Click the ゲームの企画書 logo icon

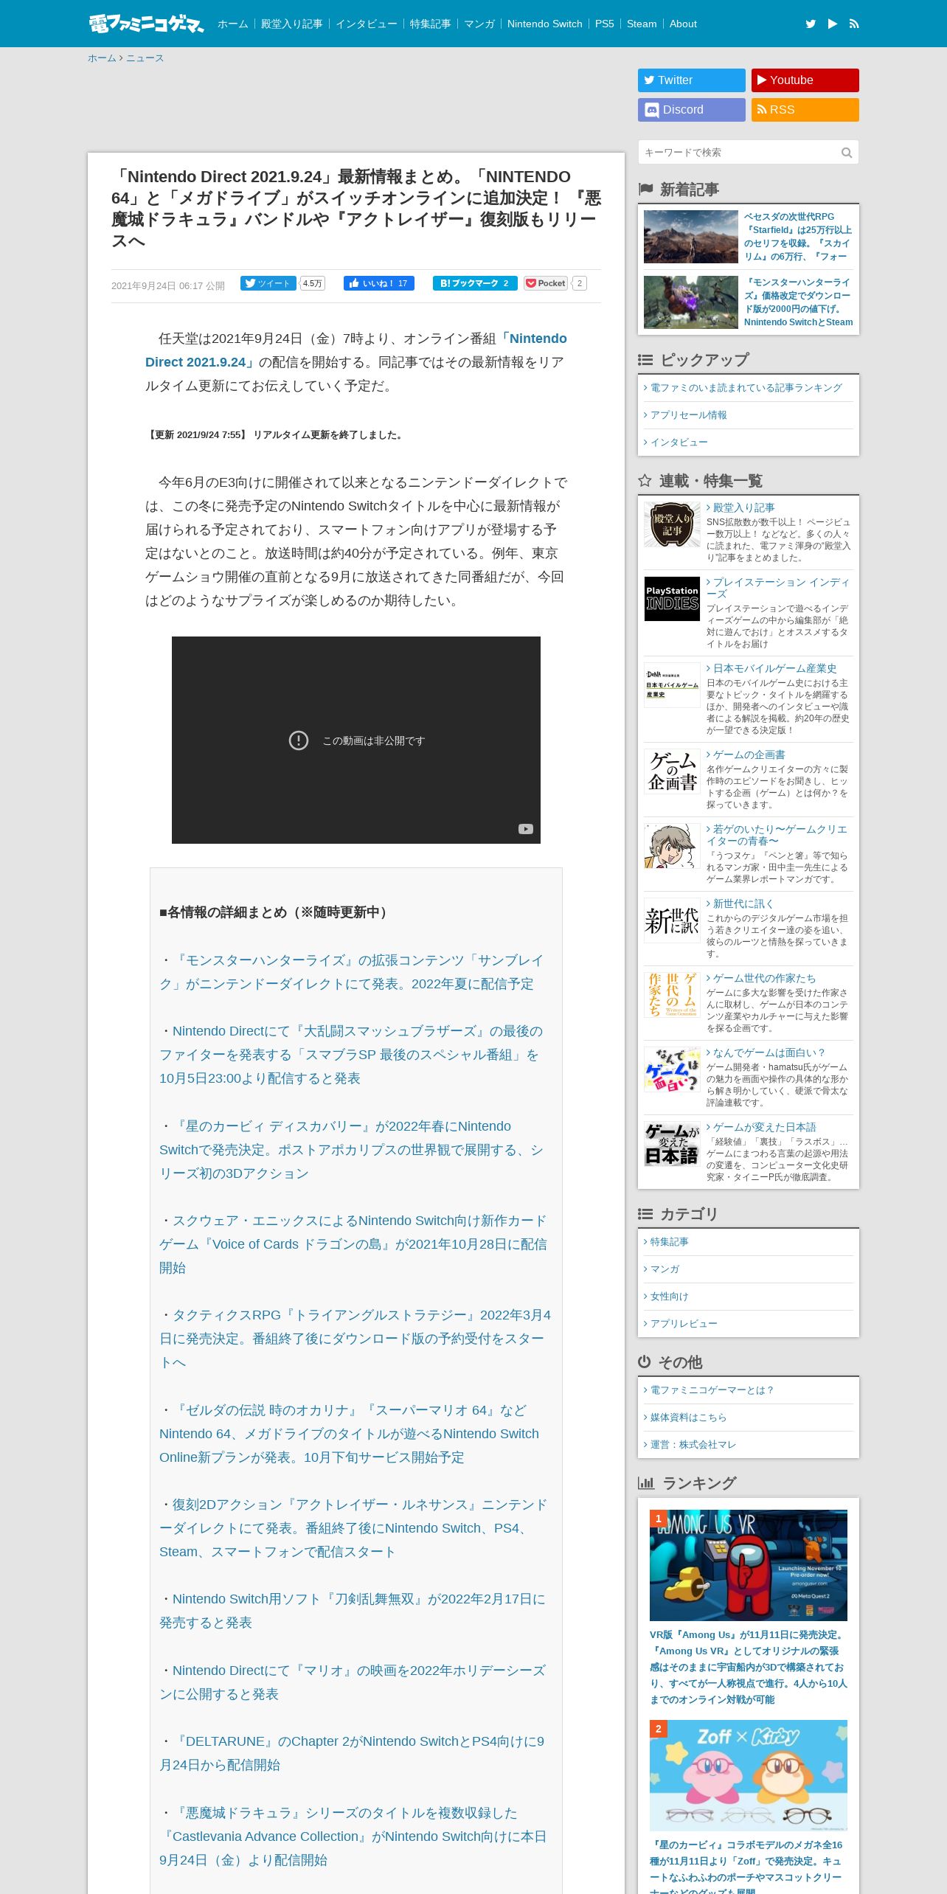(x=672, y=771)
